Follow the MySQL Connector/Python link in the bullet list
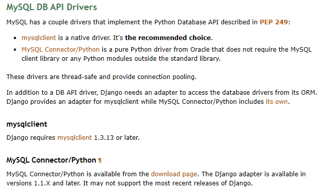 pos(60,50)
